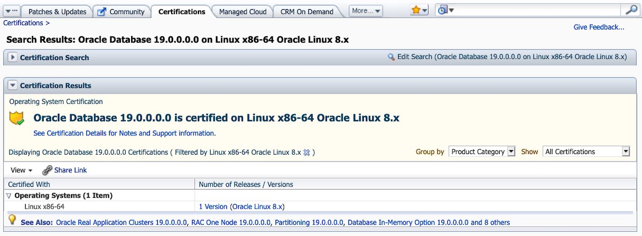Open the View menu
The height and width of the screenshot is (236, 642).
point(21,170)
